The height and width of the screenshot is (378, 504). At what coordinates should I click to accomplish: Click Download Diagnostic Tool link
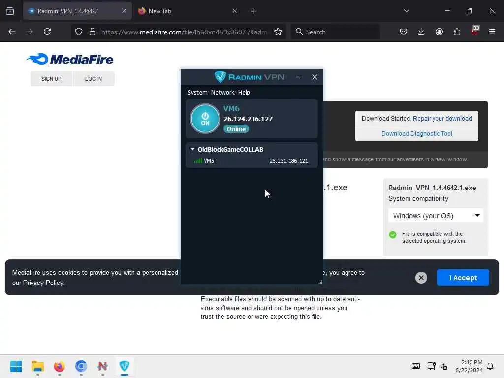pos(416,134)
